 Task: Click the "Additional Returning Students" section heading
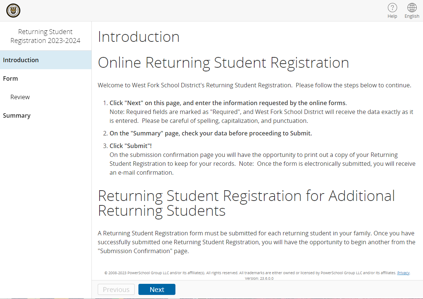246,203
